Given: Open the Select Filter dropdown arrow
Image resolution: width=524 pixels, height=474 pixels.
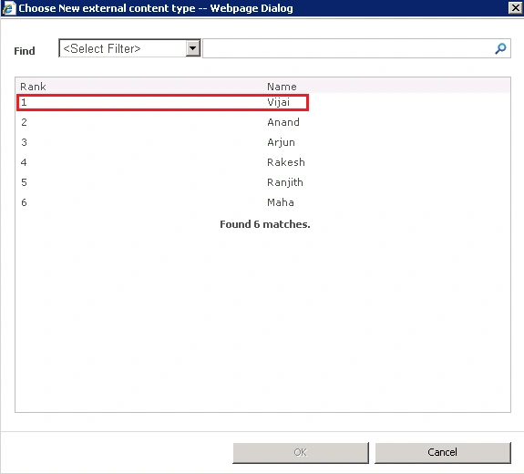Looking at the screenshot, I should (193, 48).
